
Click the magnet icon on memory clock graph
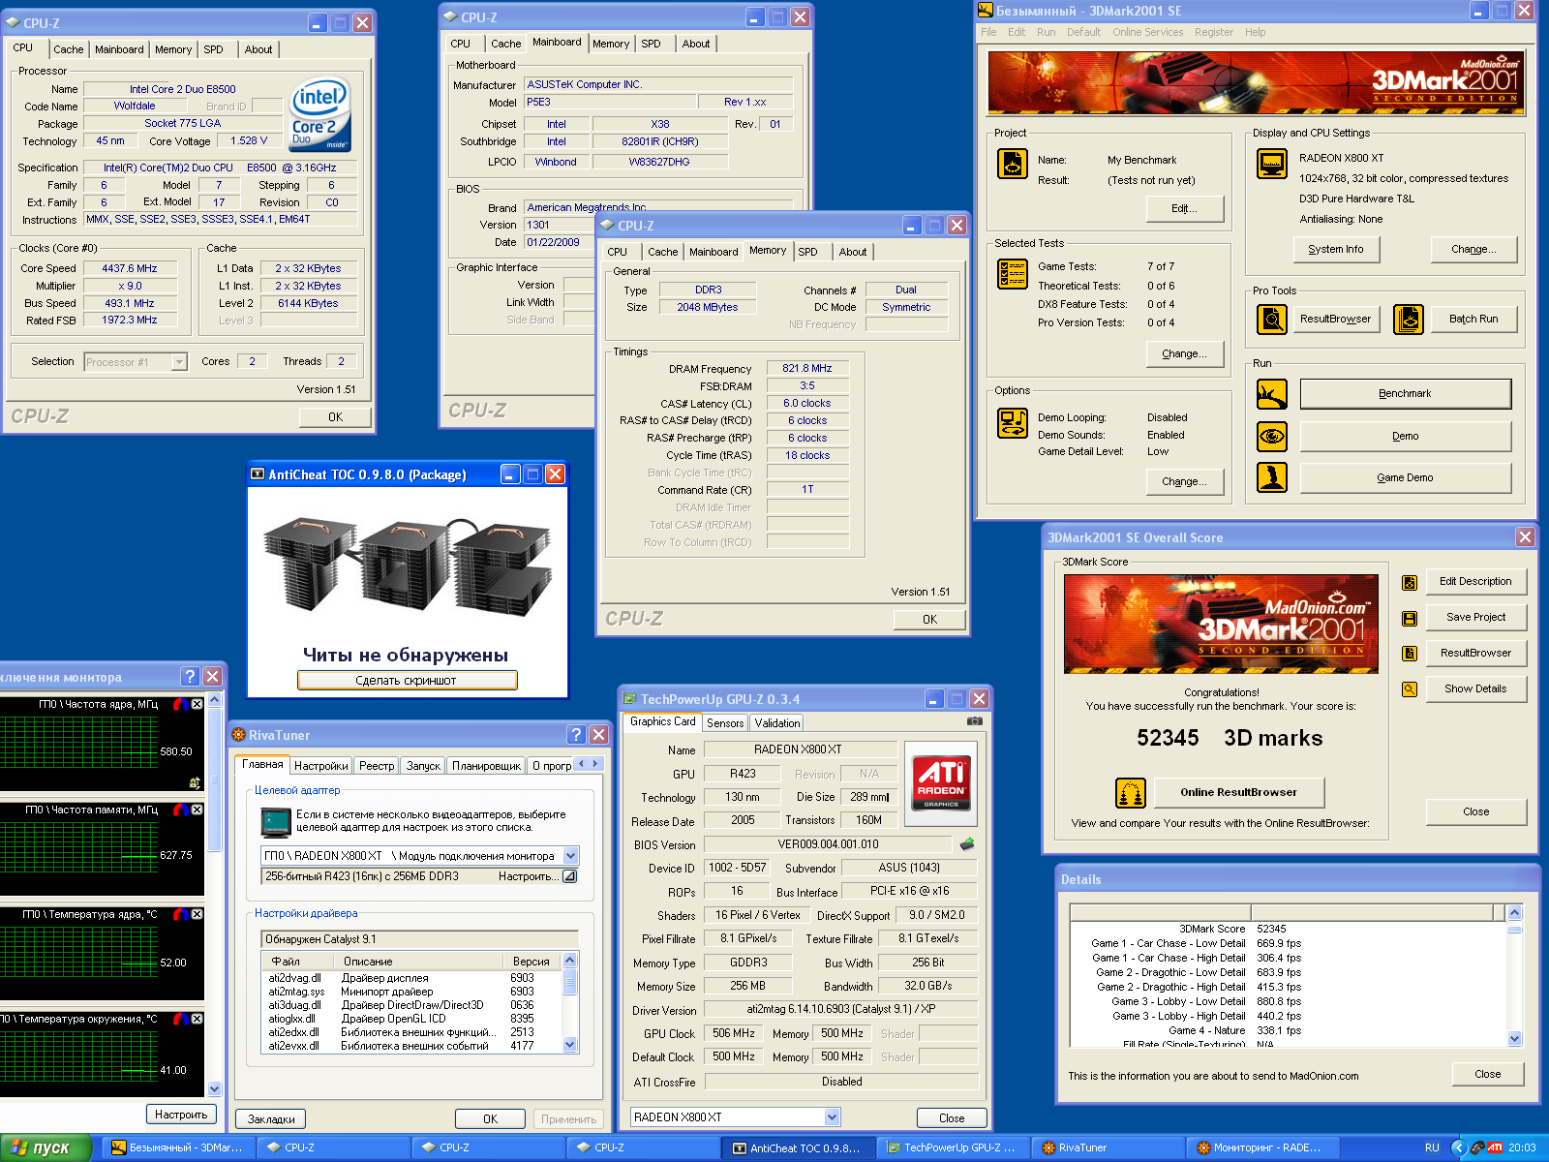pos(180,810)
